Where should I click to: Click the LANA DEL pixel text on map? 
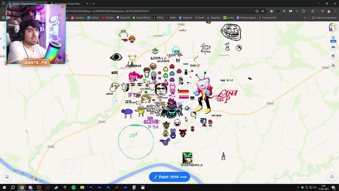pyautogui.click(x=226, y=96)
